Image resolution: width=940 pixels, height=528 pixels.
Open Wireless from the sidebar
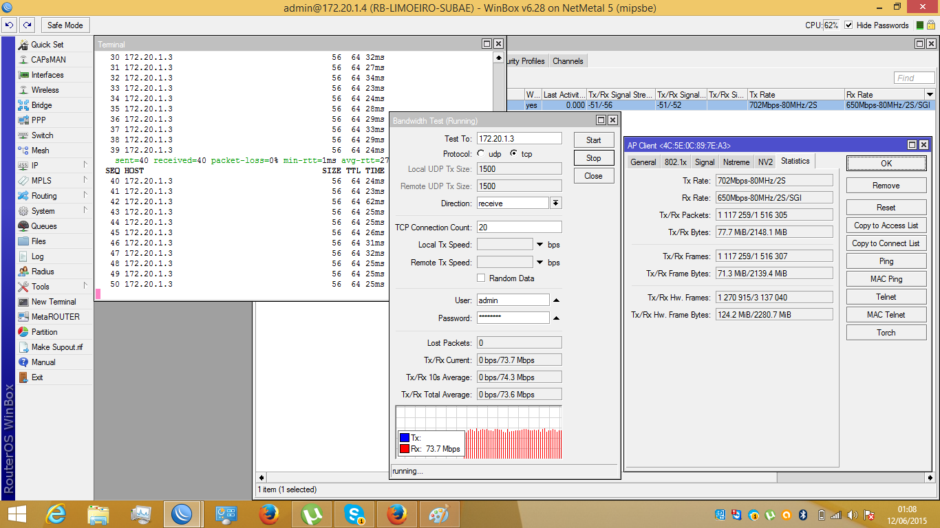pyautogui.click(x=45, y=90)
